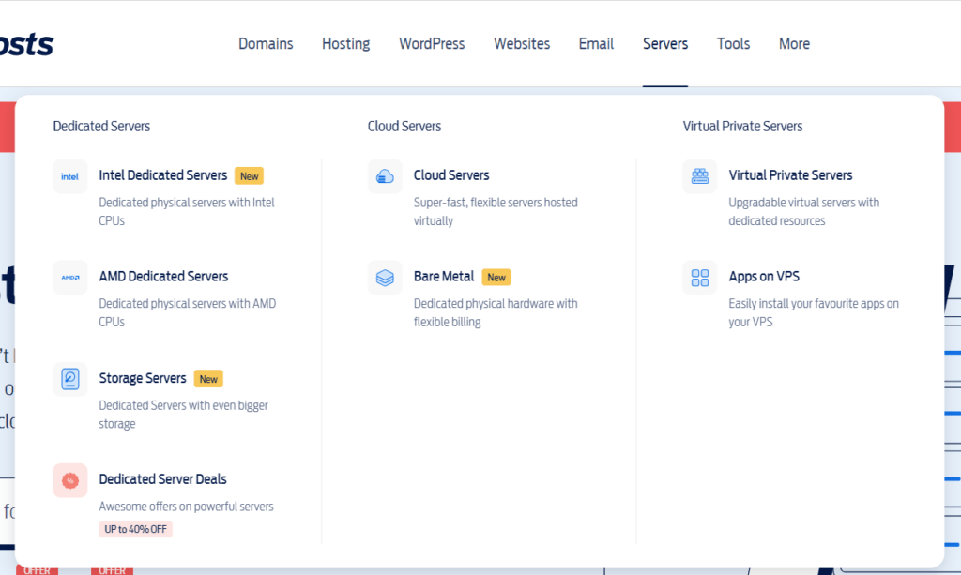Click the site logo top left

28,43
